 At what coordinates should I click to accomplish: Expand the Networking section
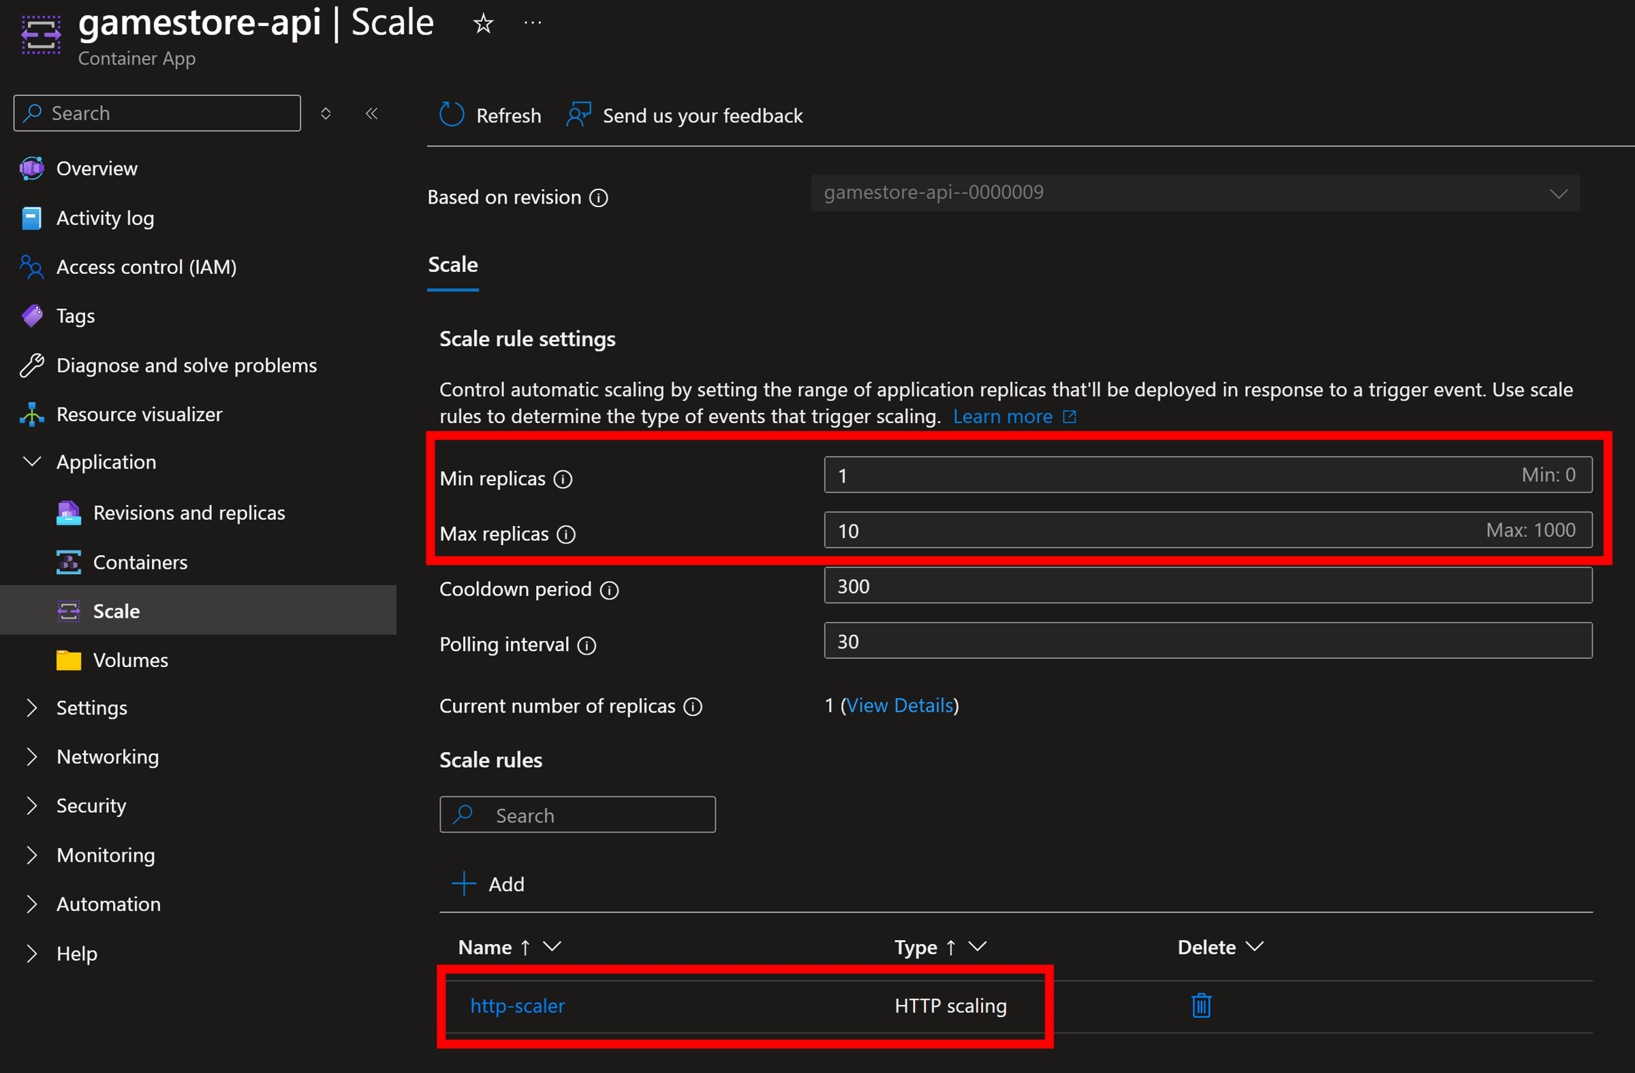tap(31, 756)
